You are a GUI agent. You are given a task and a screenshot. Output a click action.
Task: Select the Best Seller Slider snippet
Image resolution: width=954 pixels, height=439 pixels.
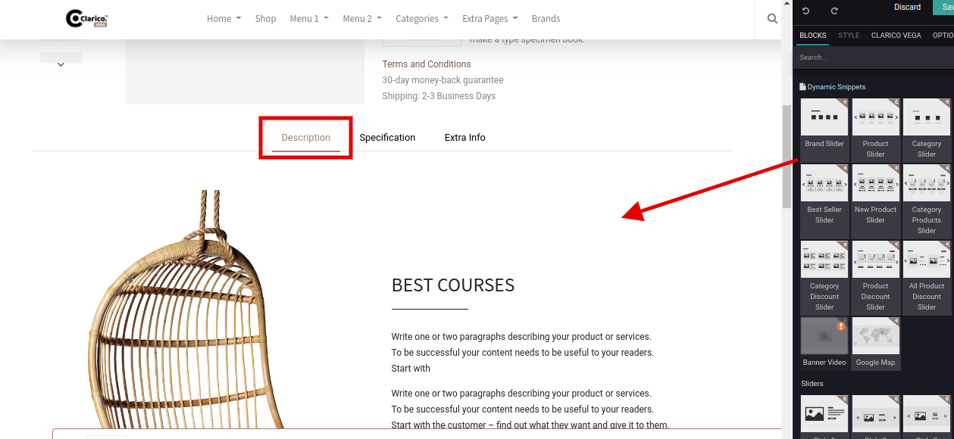tap(824, 195)
